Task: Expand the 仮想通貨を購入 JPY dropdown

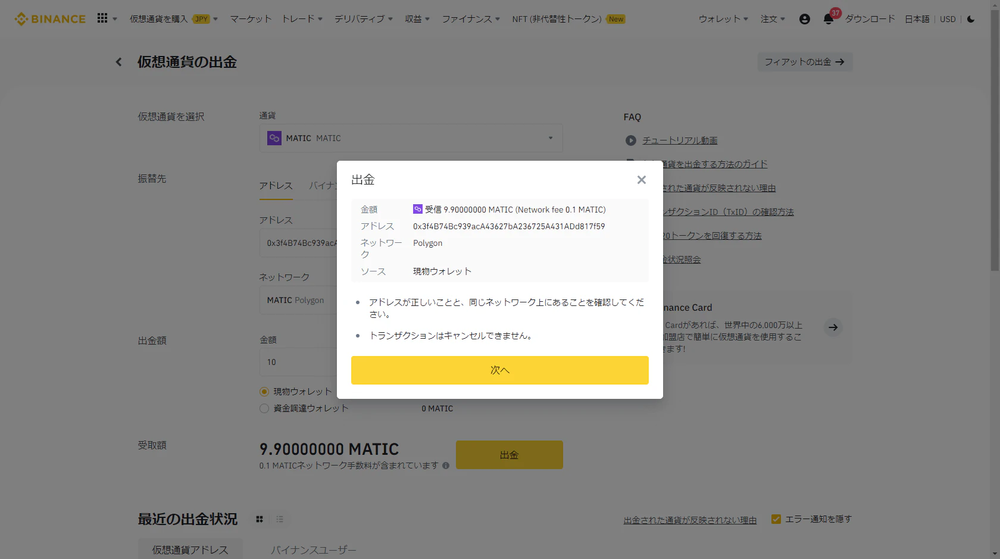Action: point(174,19)
